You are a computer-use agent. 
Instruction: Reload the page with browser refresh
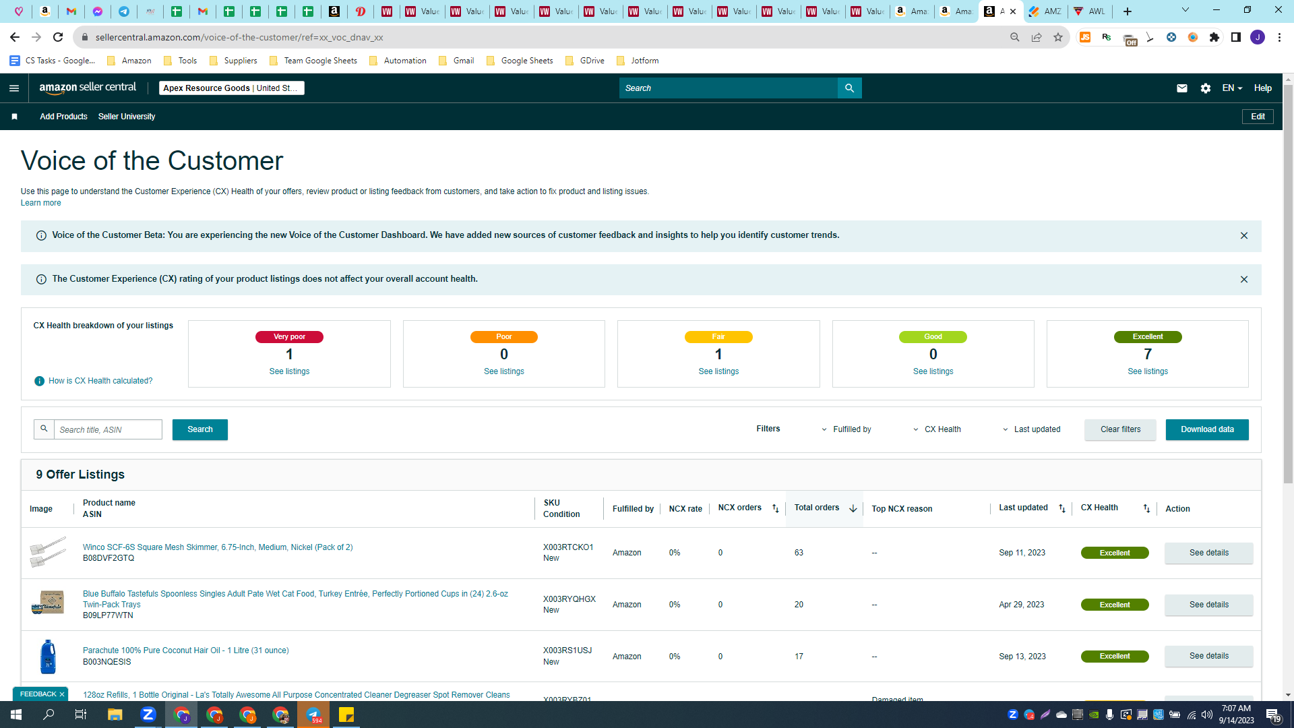(58, 37)
